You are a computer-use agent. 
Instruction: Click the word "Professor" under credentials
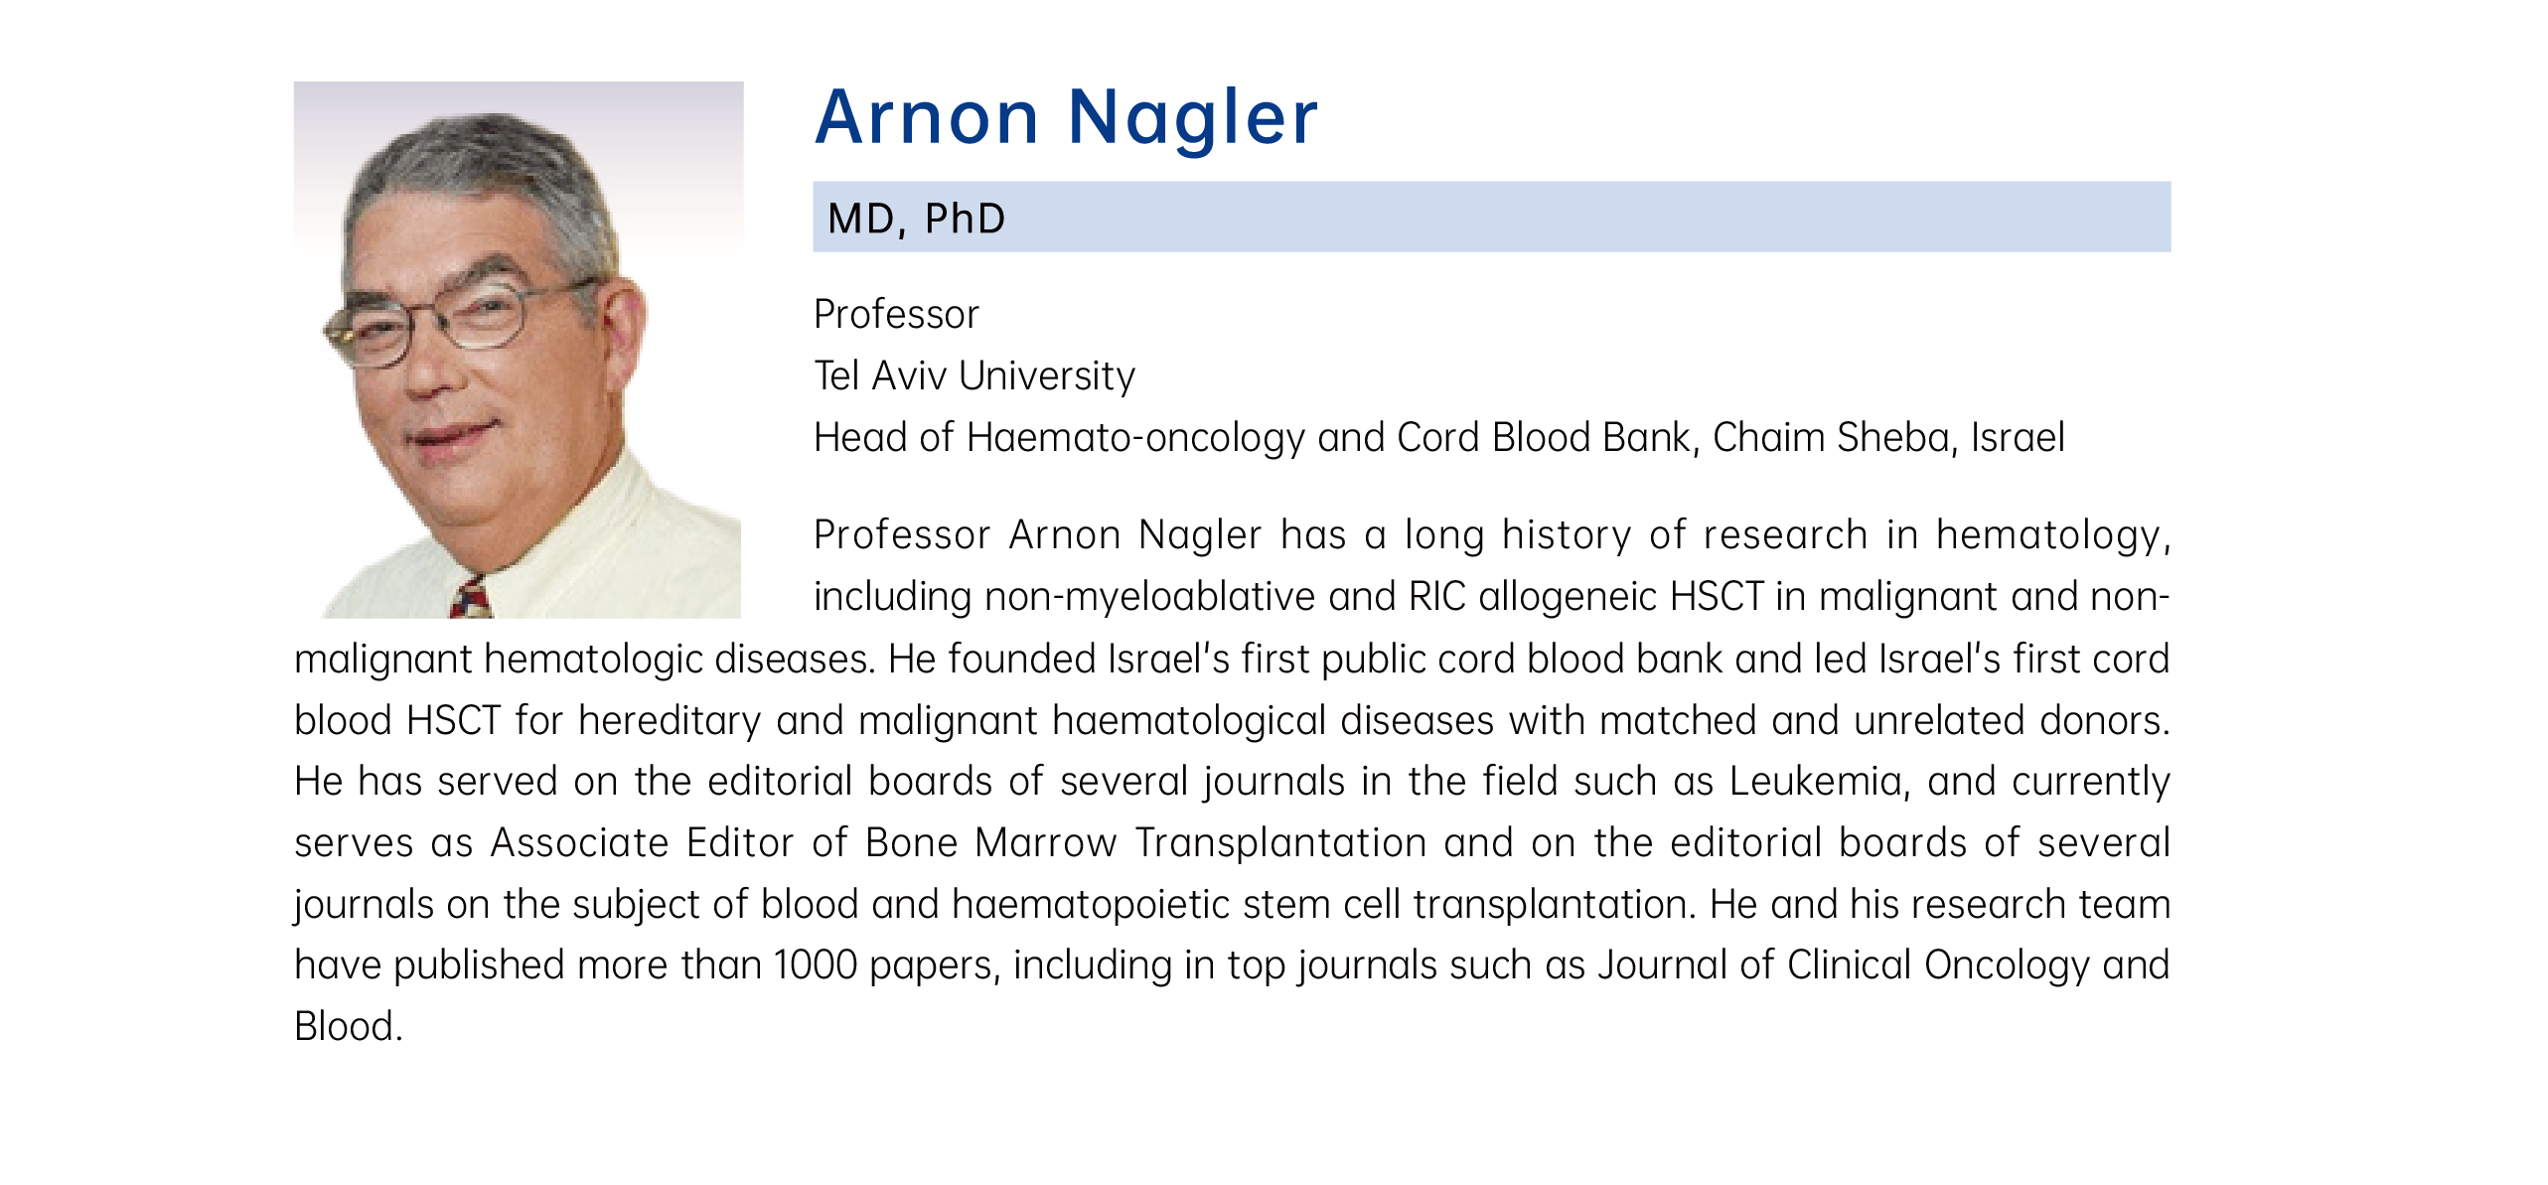pyautogui.click(x=896, y=315)
